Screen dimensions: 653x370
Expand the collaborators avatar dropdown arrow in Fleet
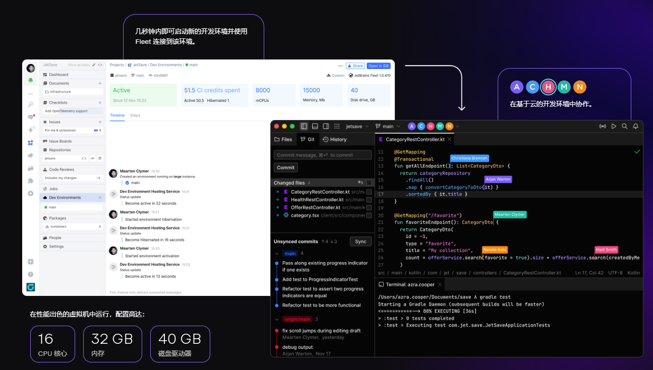457,127
